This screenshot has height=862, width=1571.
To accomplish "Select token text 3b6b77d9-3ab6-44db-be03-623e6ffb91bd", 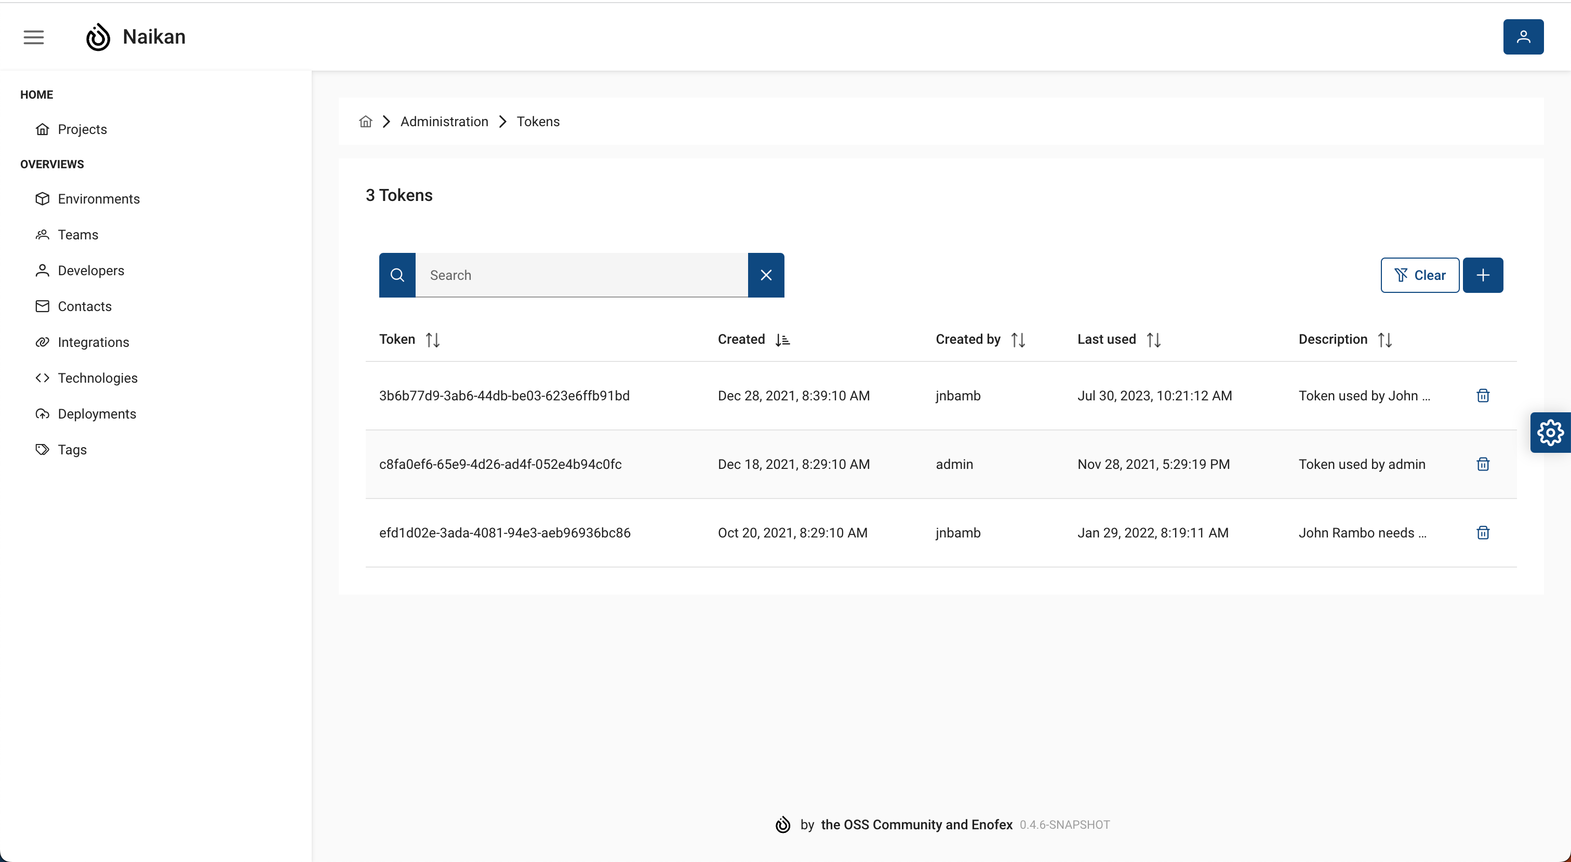I will (504, 396).
